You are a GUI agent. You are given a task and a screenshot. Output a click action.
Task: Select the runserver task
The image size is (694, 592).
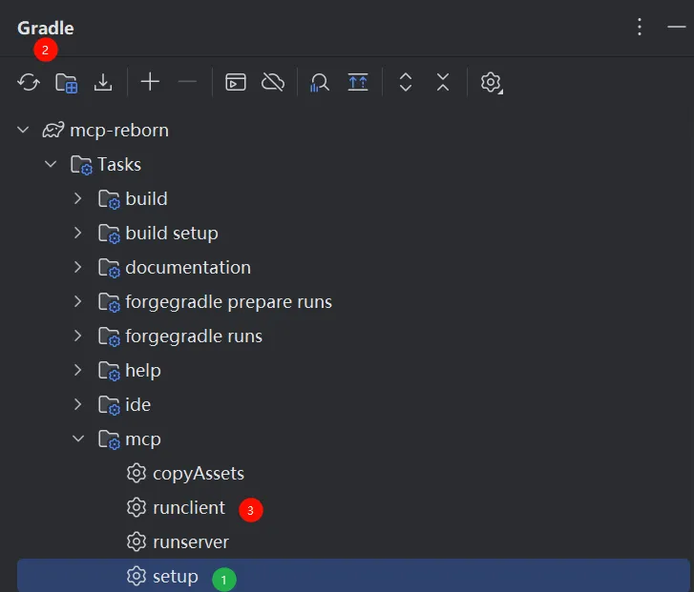pos(190,542)
